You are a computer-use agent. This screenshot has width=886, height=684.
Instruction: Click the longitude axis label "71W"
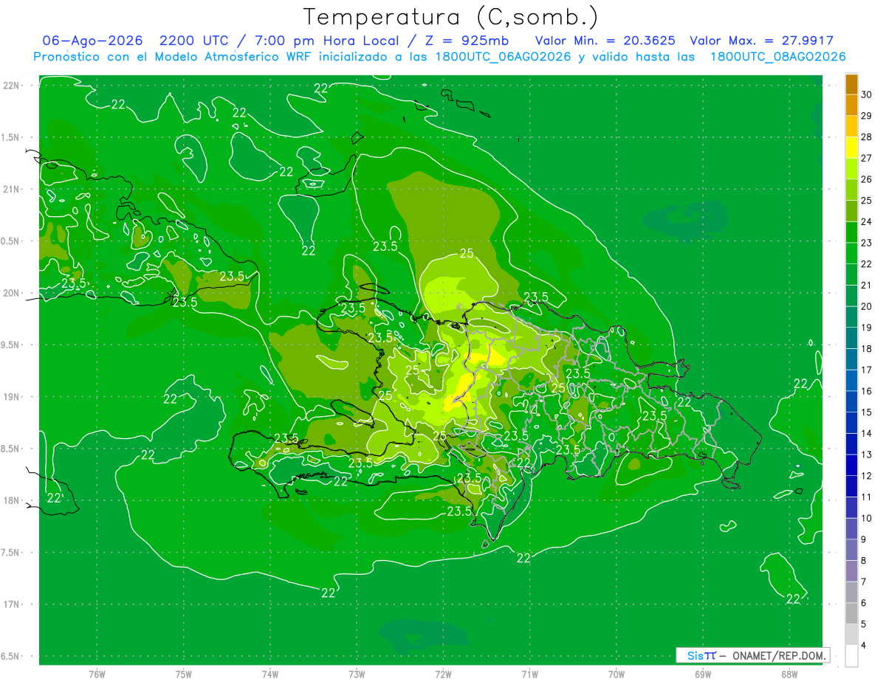(529, 675)
